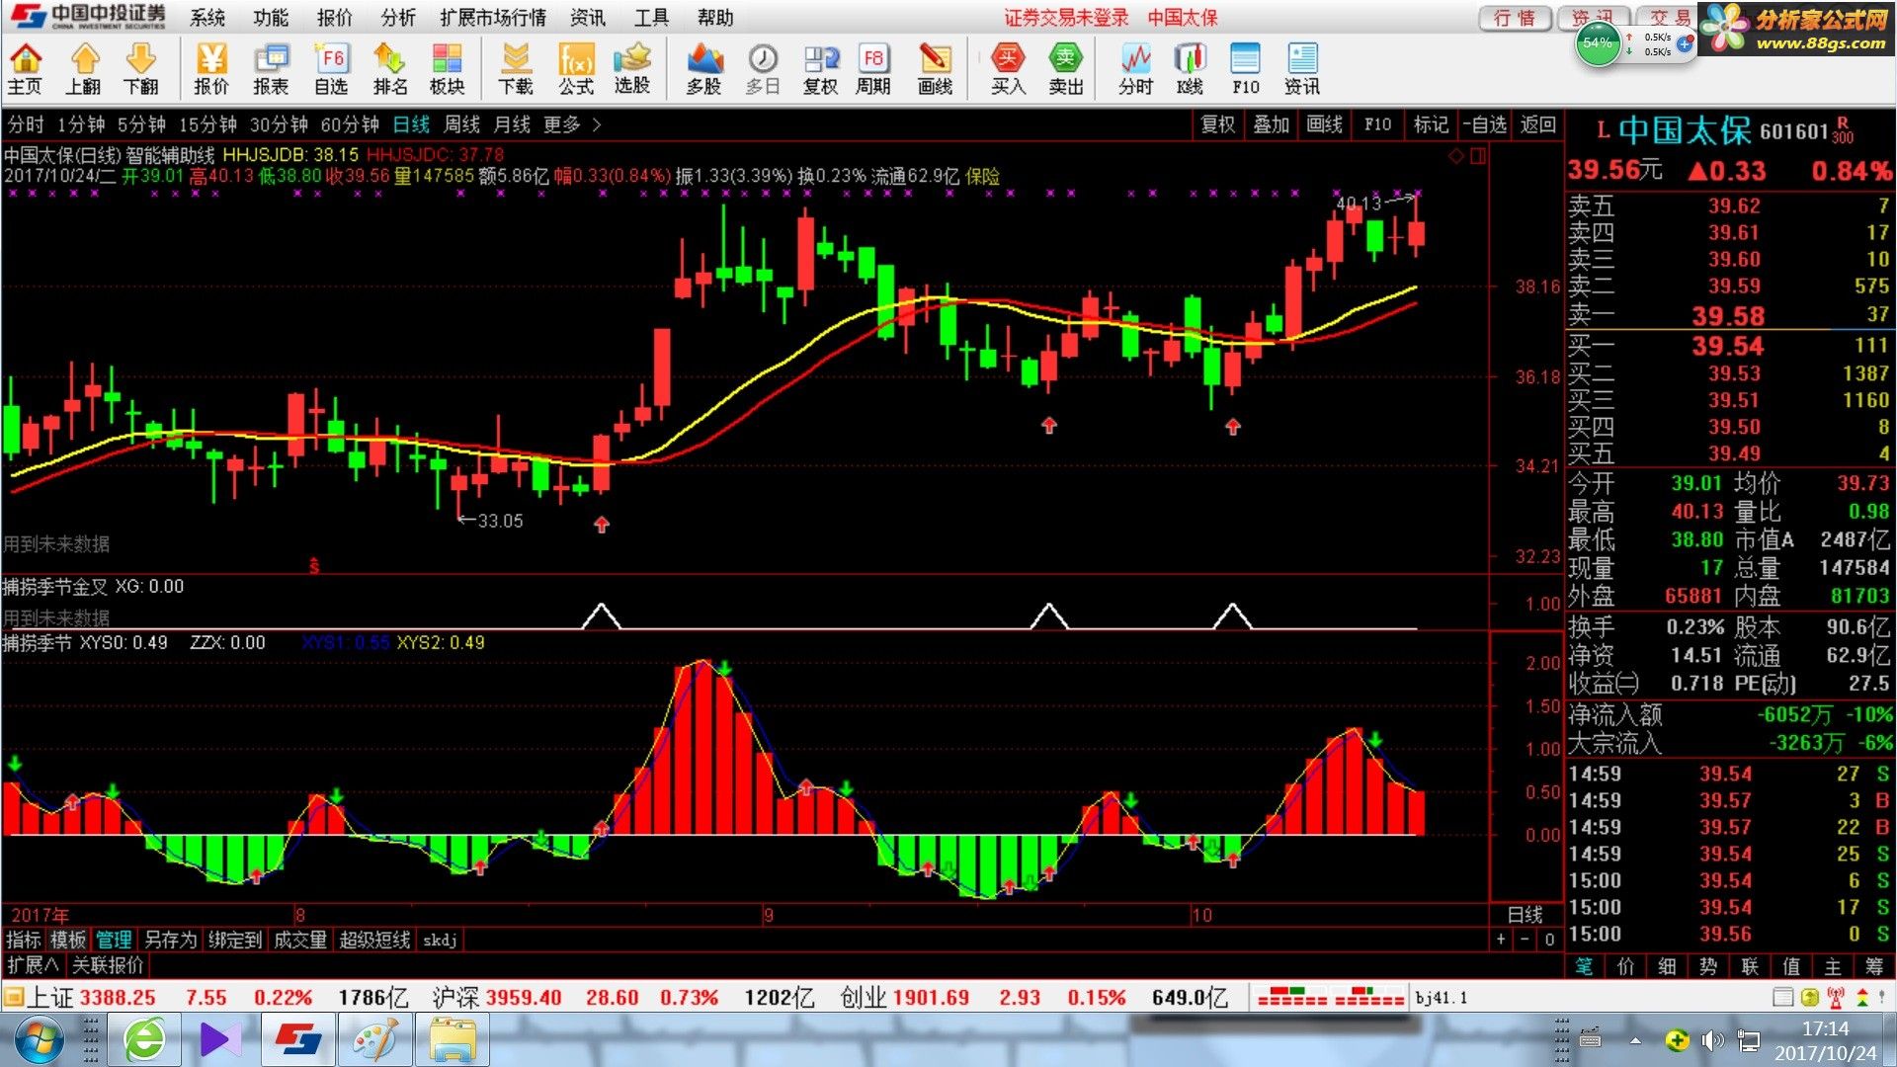Screen dimensions: 1897x1067
Task: Switch to the 1分钟 period tab
Action: (81, 124)
